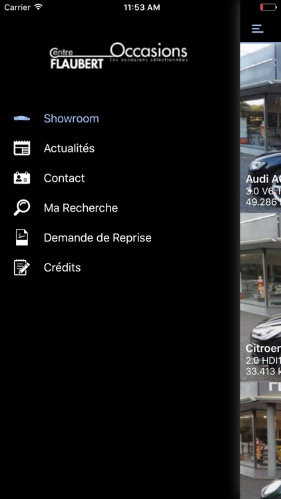Tap the newspaper Actualités icon
Image resolution: width=281 pixels, height=499 pixels.
[22, 148]
